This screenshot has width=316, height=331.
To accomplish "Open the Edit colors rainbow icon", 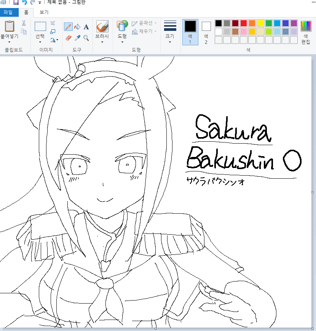I will point(306,26).
